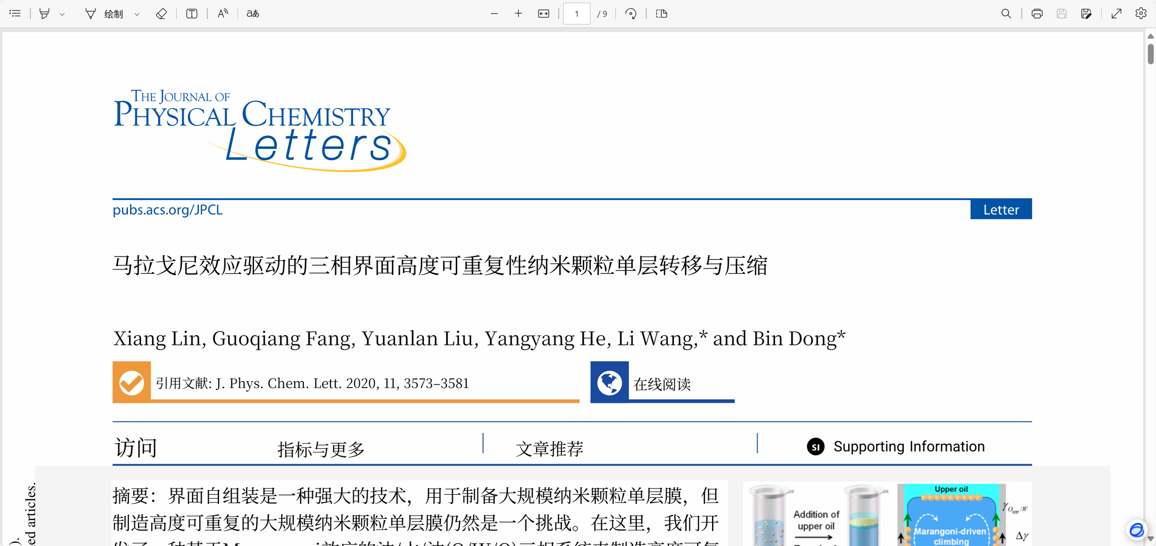Toggle fit to width button
This screenshot has width=1156, height=546.
543,14
